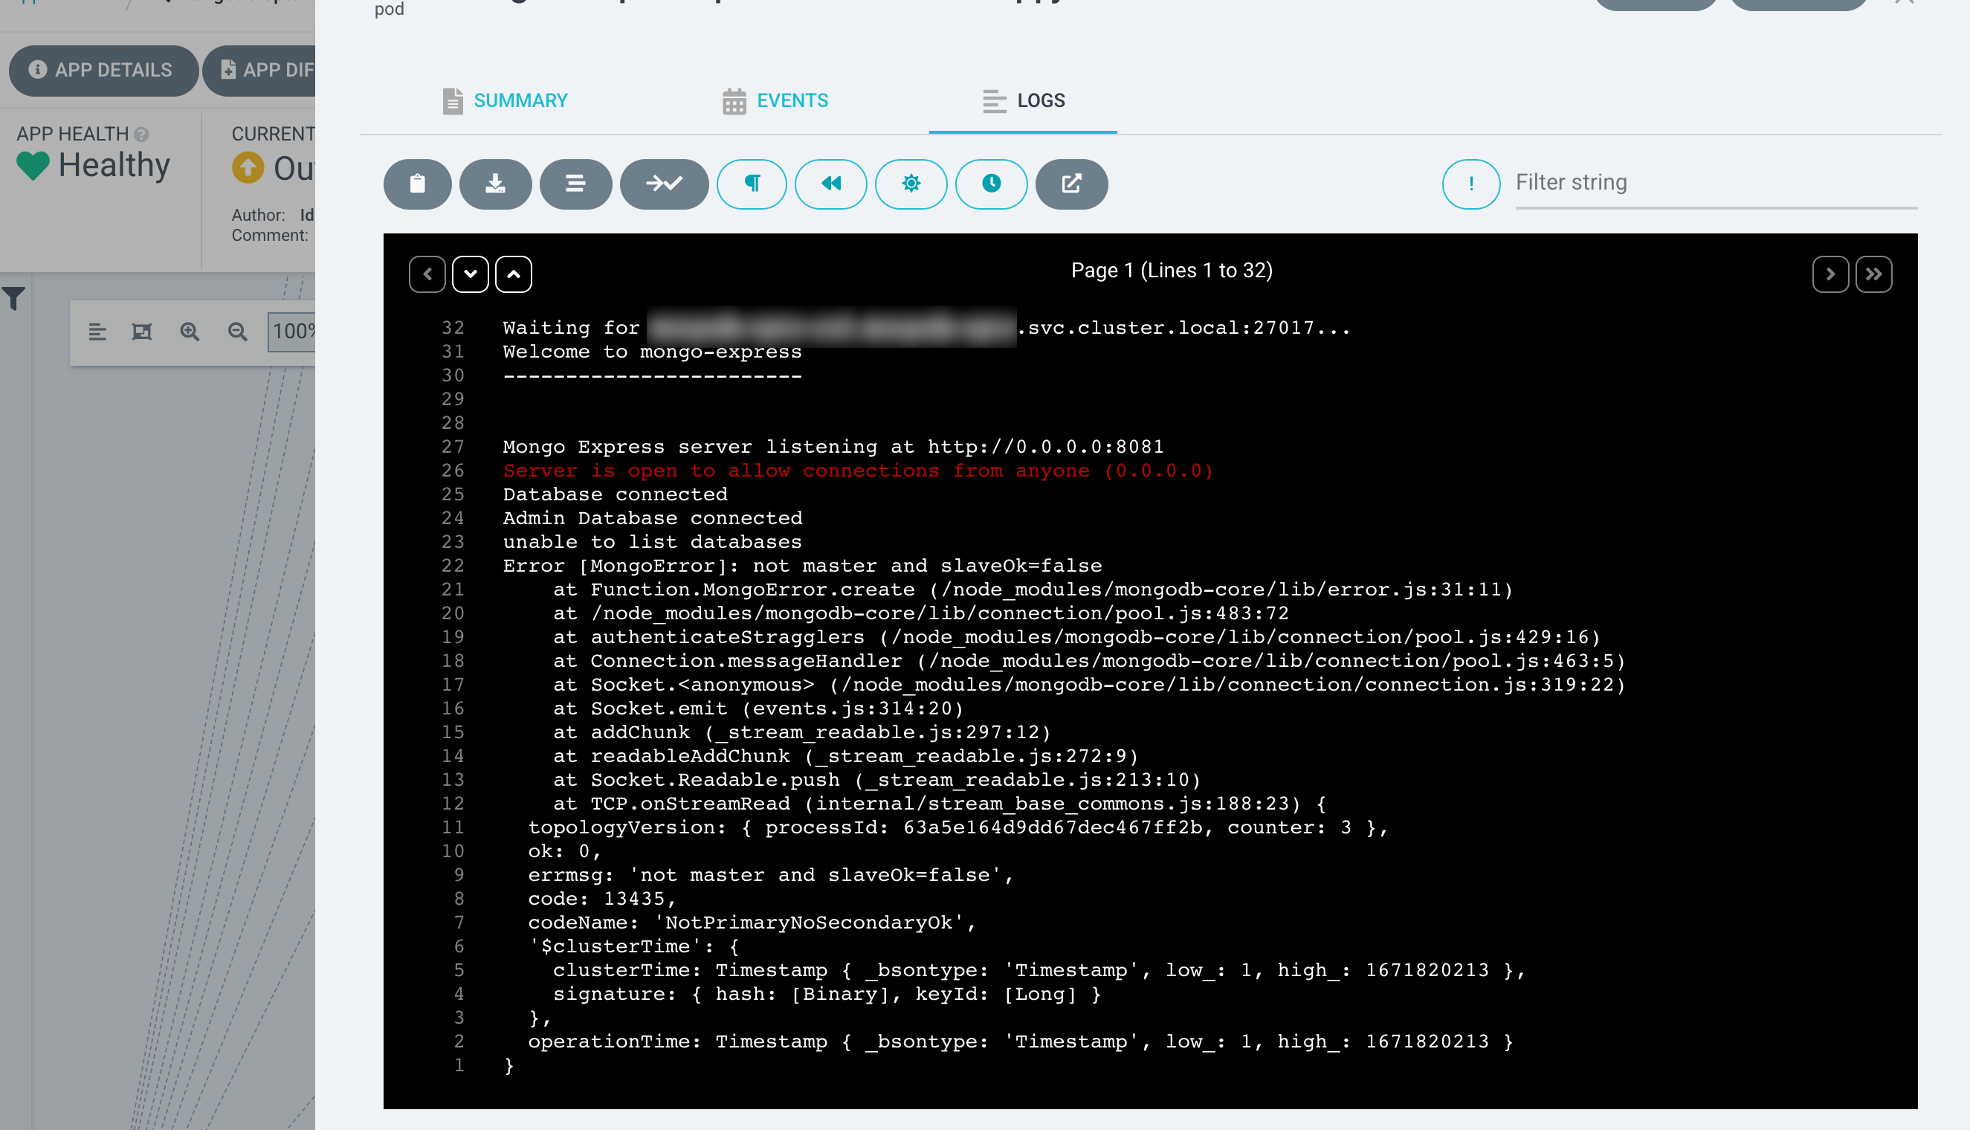
Task: Jump to bottom of logs
Action: click(470, 274)
